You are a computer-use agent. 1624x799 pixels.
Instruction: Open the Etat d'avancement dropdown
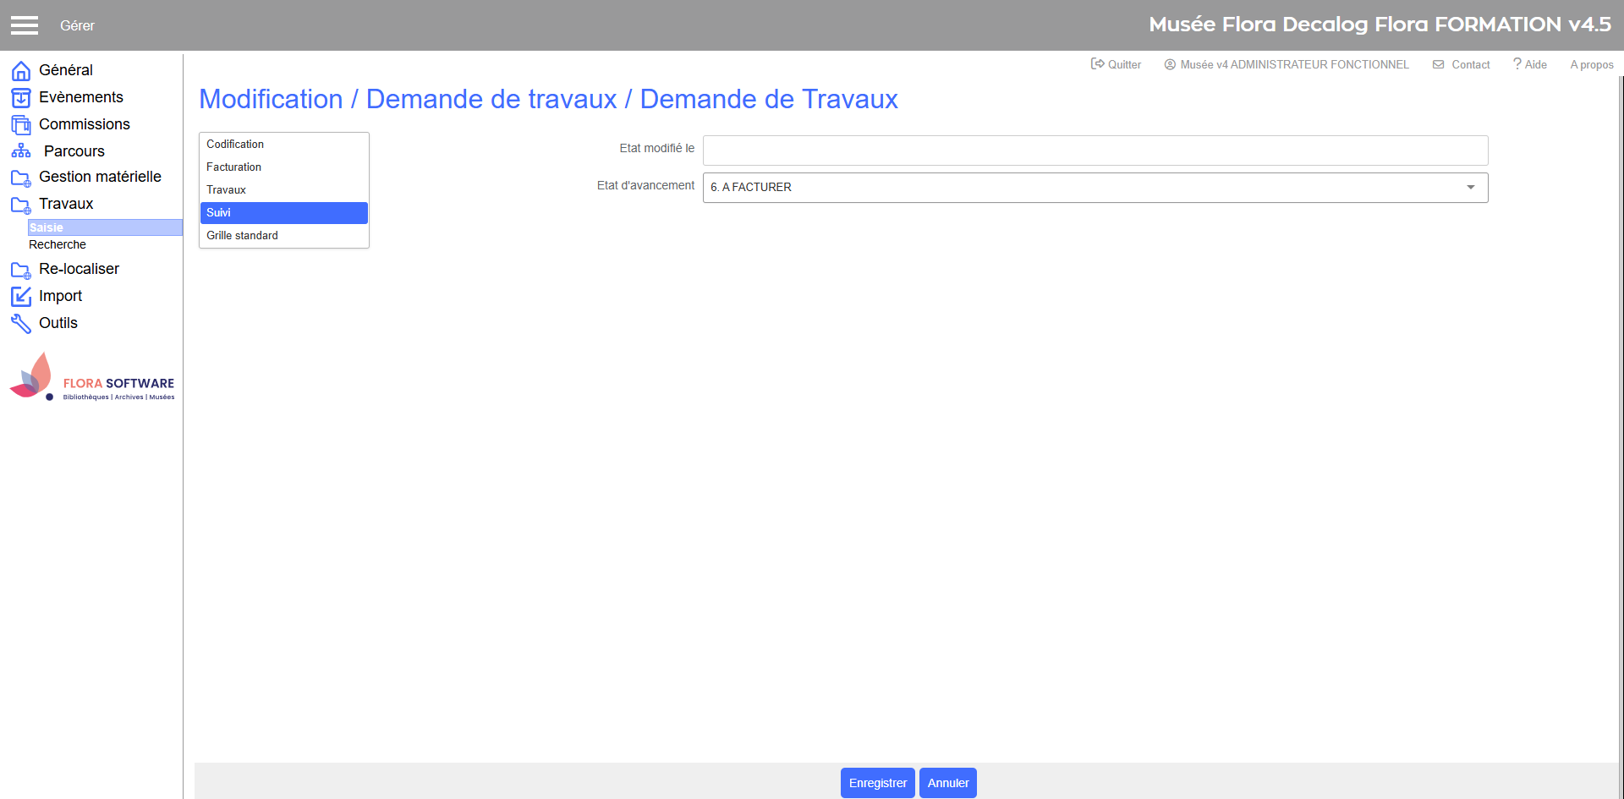pos(1095,188)
